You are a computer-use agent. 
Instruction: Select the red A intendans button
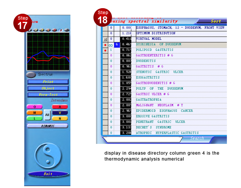point(59,107)
